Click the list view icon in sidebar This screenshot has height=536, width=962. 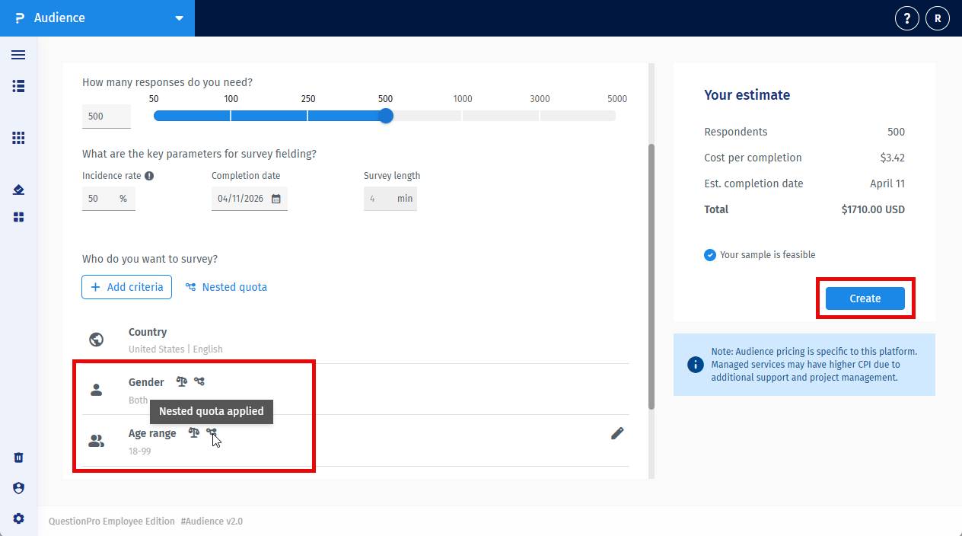[18, 86]
